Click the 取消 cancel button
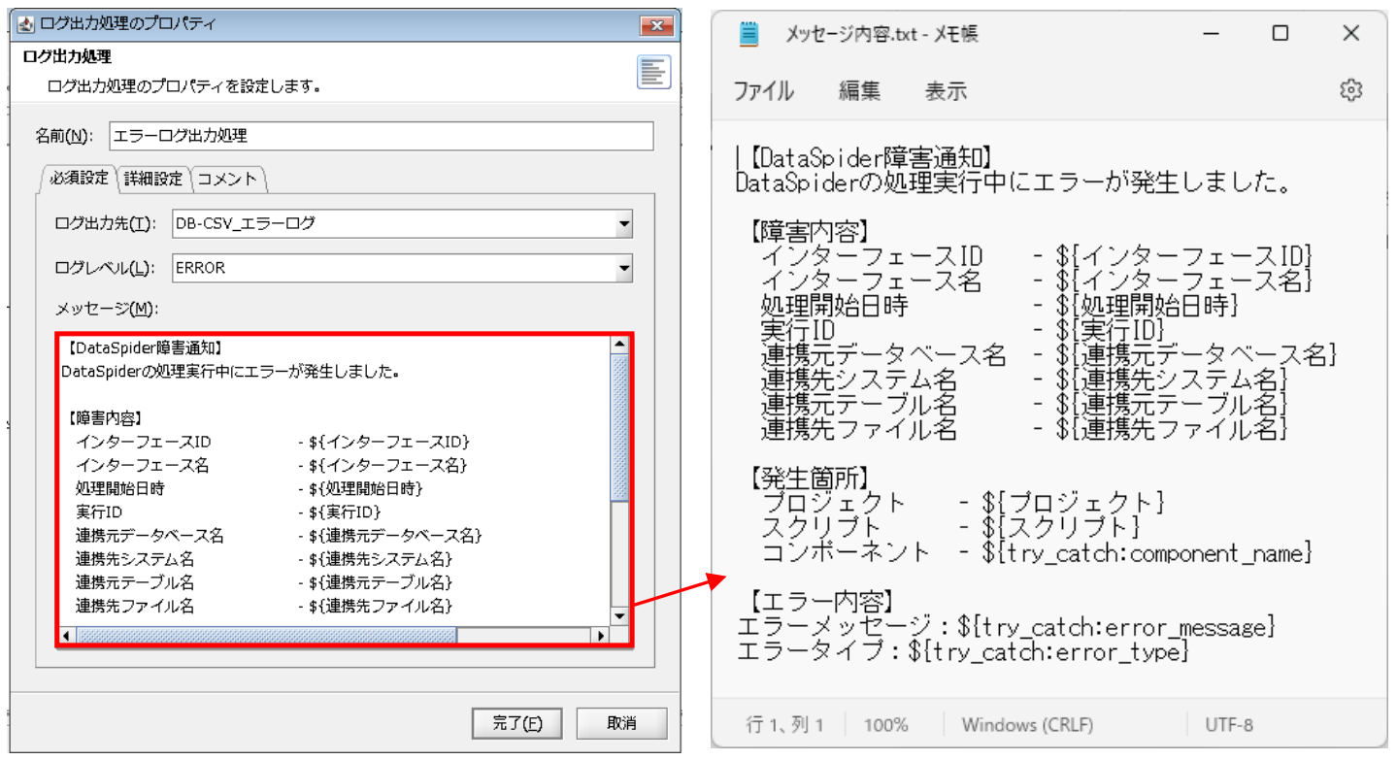 pos(621,723)
